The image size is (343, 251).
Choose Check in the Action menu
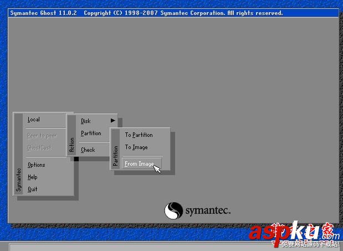(88, 150)
